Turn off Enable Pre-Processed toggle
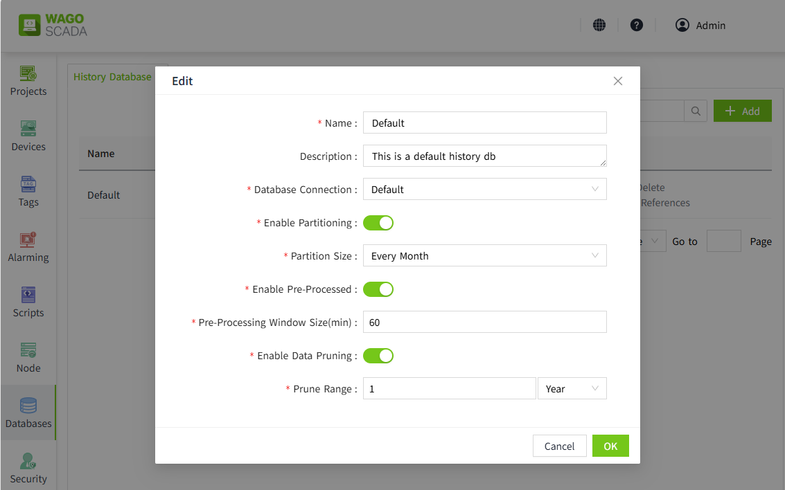 click(378, 289)
